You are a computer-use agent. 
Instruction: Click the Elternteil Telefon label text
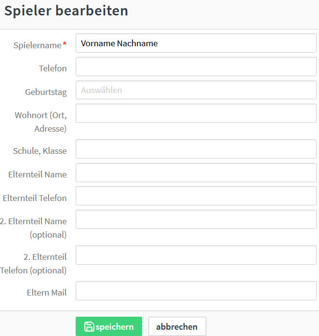click(35, 198)
